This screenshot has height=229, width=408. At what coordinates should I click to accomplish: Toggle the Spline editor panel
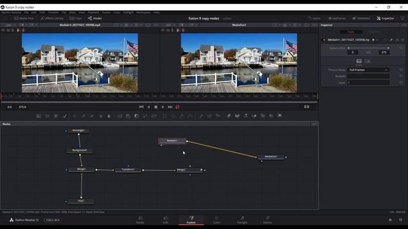[314, 18]
